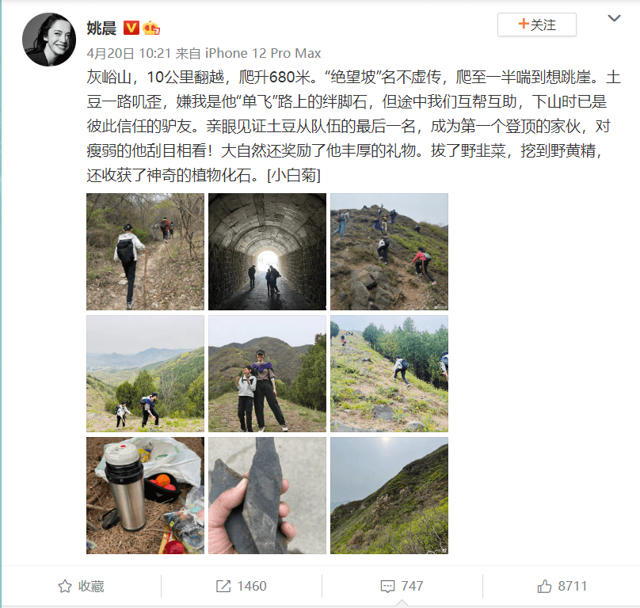640x608 pixels.
Task: Open 姚晨 username link
Action: 101,28
